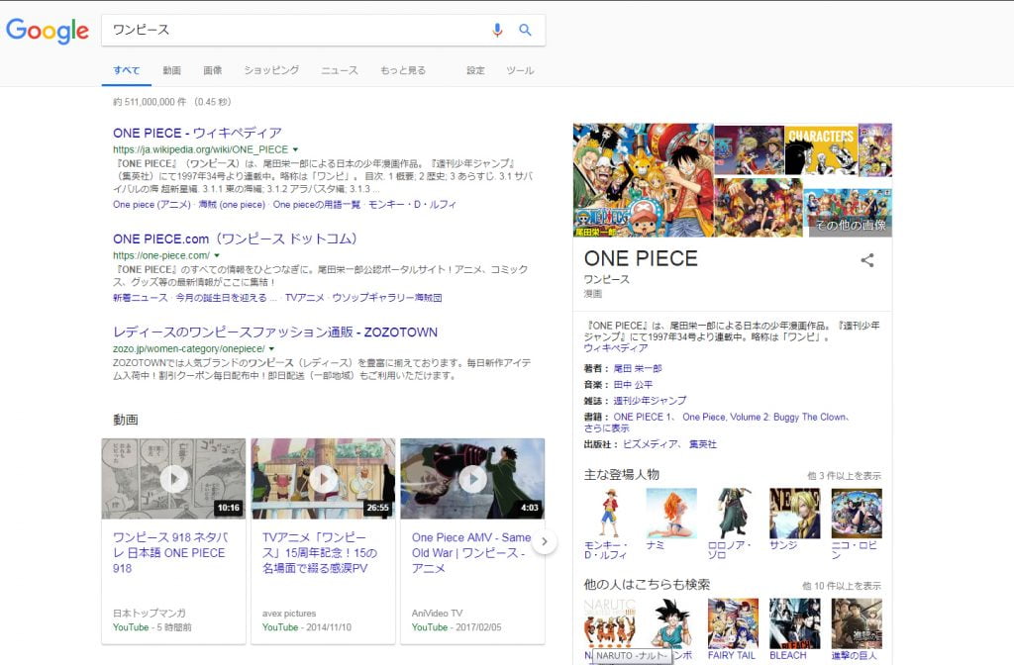Open dropdown arrow beside one-piece.com URL
This screenshot has height=665, width=1014.
pyautogui.click(x=217, y=255)
